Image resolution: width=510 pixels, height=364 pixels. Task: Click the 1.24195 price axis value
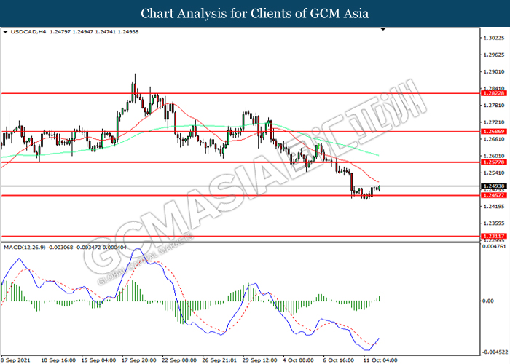(x=494, y=206)
